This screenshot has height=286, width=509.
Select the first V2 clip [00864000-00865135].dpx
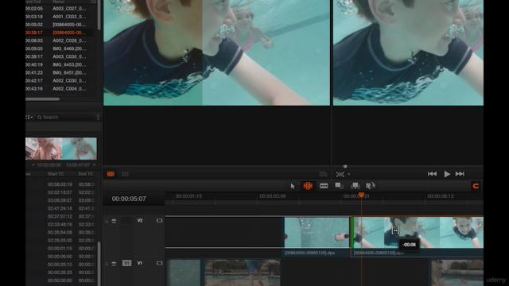click(x=317, y=237)
